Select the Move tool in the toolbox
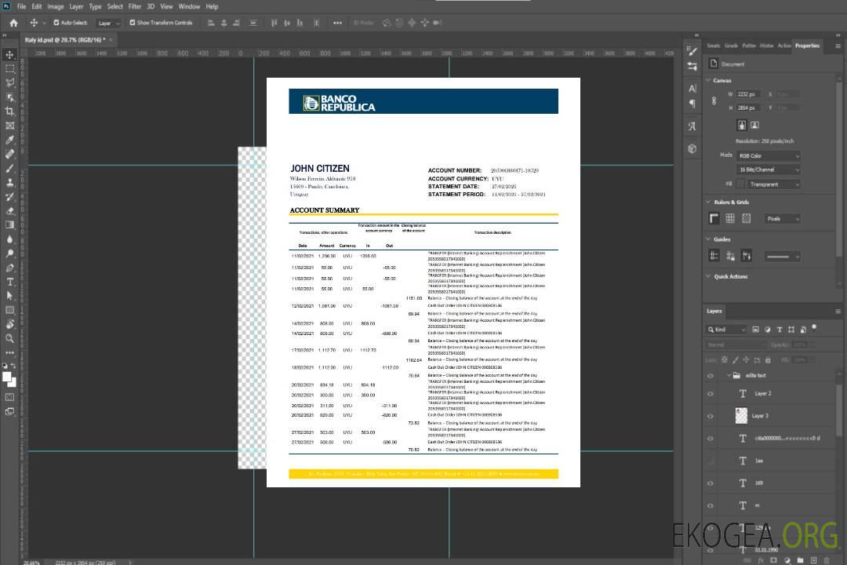 tap(9, 55)
